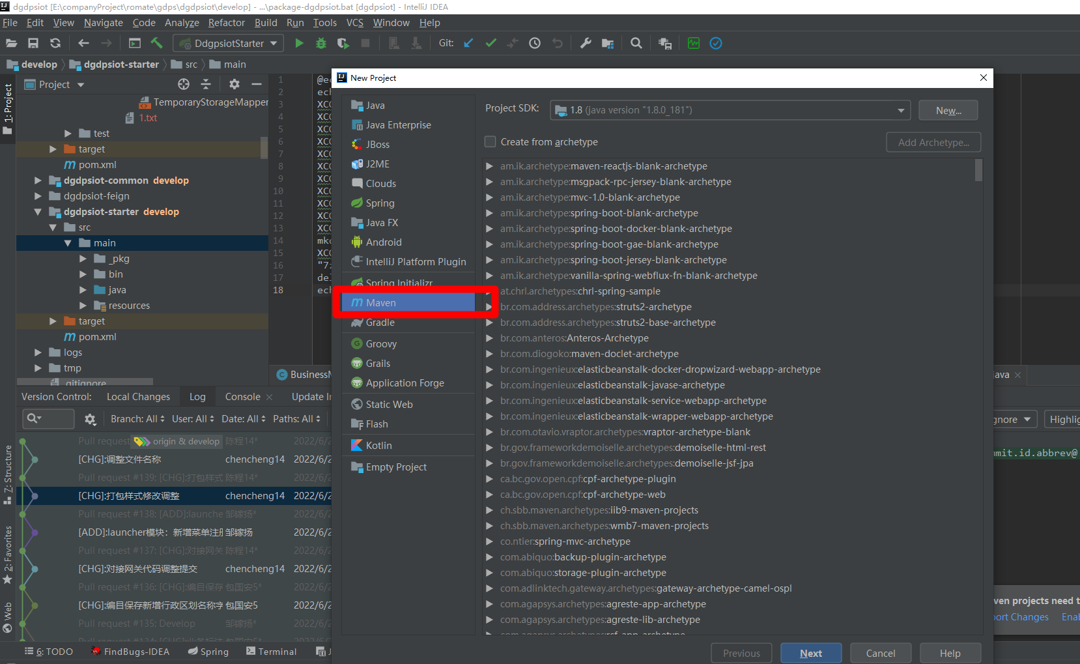This screenshot has height=664, width=1080.
Task: Navigate back with the left arrow
Action: tap(83, 43)
